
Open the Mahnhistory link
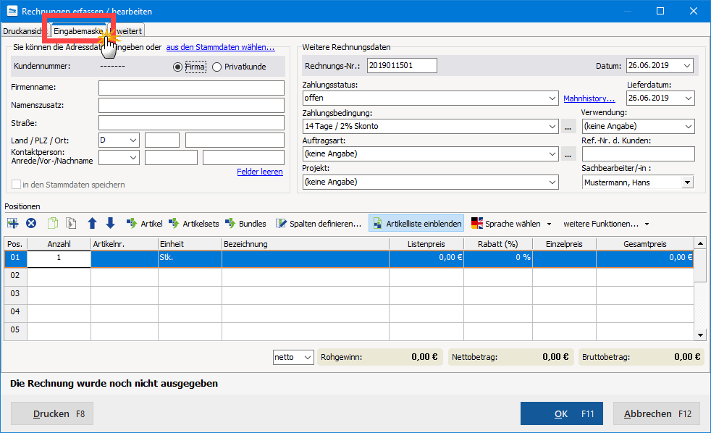[589, 98]
